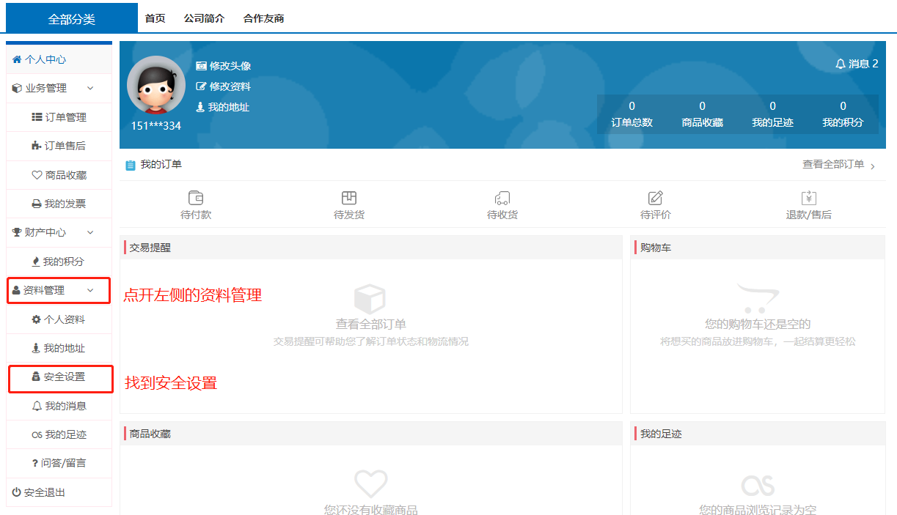Open the 合作友商 nav item

(264, 19)
